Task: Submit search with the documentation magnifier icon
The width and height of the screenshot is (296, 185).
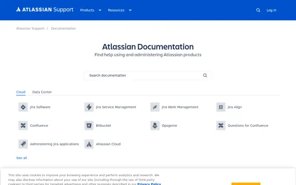Action: pyautogui.click(x=205, y=75)
